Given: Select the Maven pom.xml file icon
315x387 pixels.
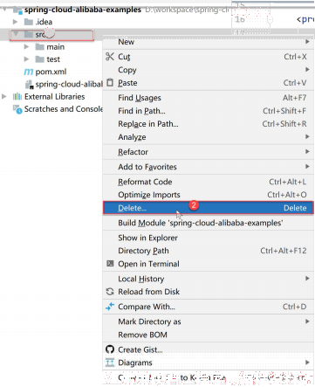Looking at the screenshot, I should 28,72.
